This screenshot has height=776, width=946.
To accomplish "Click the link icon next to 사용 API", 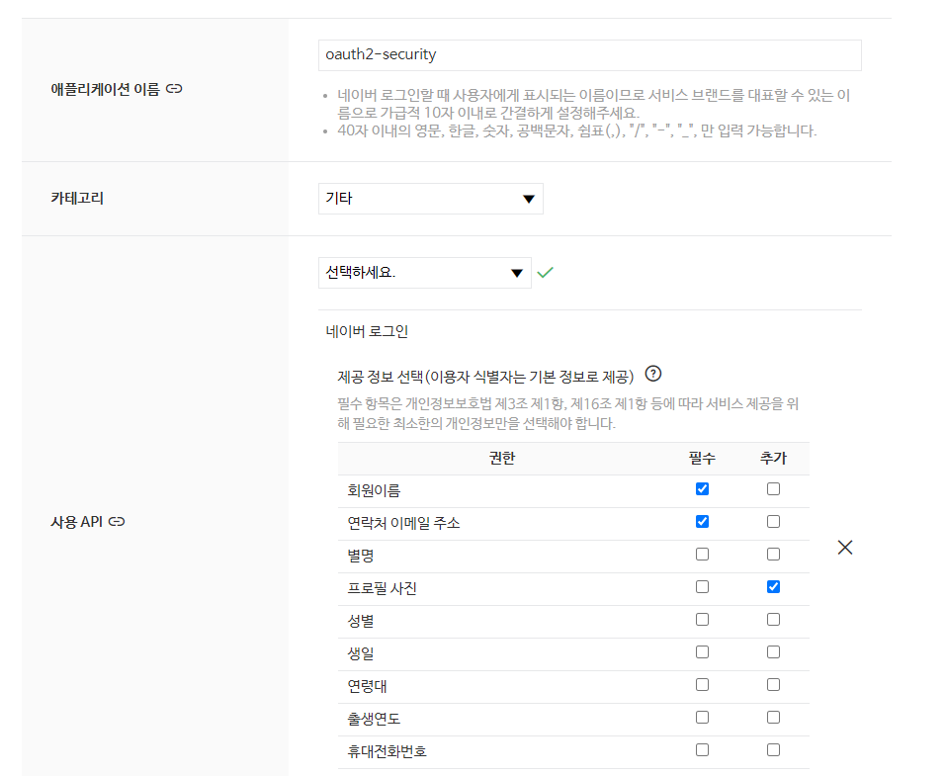I will tap(117, 521).
